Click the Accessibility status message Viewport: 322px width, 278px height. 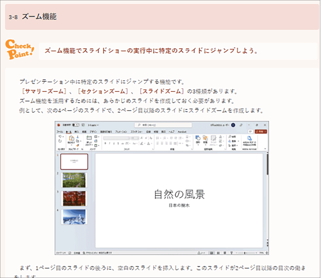(97, 253)
